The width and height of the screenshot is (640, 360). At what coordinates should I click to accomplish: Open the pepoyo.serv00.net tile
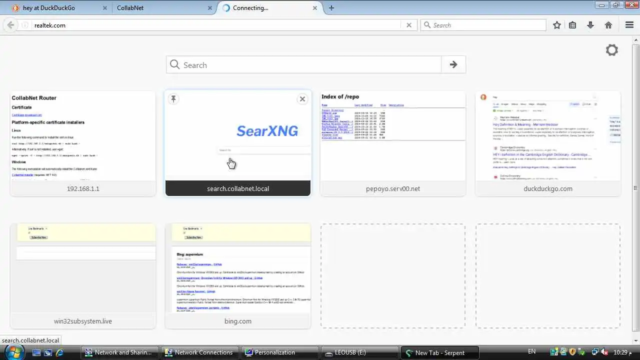(393, 143)
